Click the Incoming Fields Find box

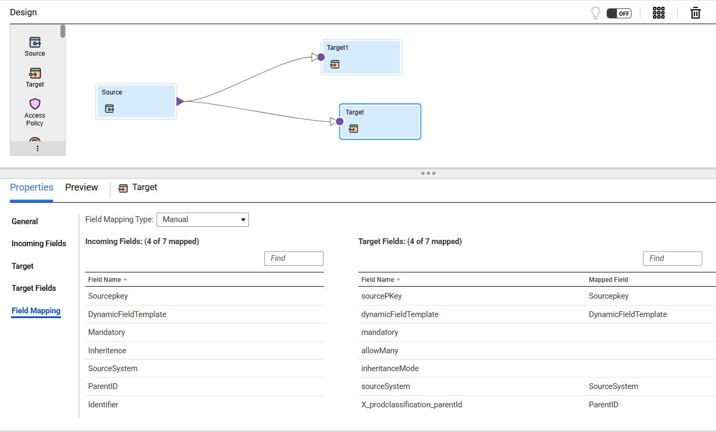(294, 258)
